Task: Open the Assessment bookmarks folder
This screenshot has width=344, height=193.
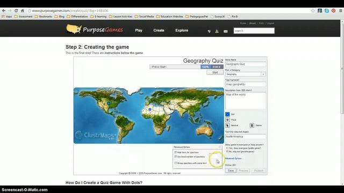Action: [x=23, y=17]
